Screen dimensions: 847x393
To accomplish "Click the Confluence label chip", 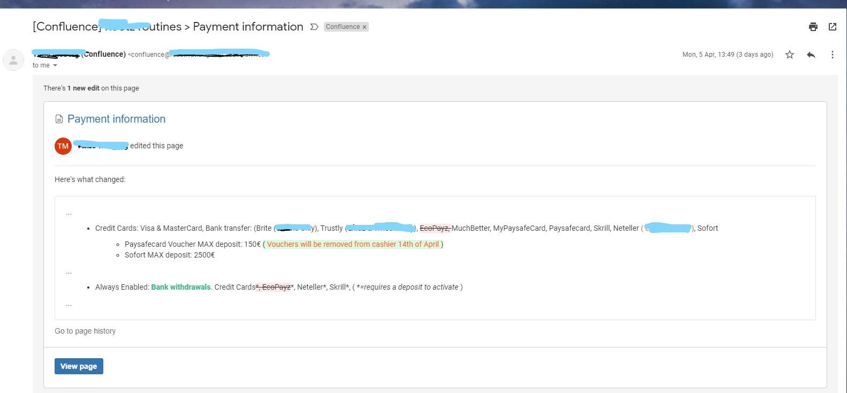I will (343, 27).
